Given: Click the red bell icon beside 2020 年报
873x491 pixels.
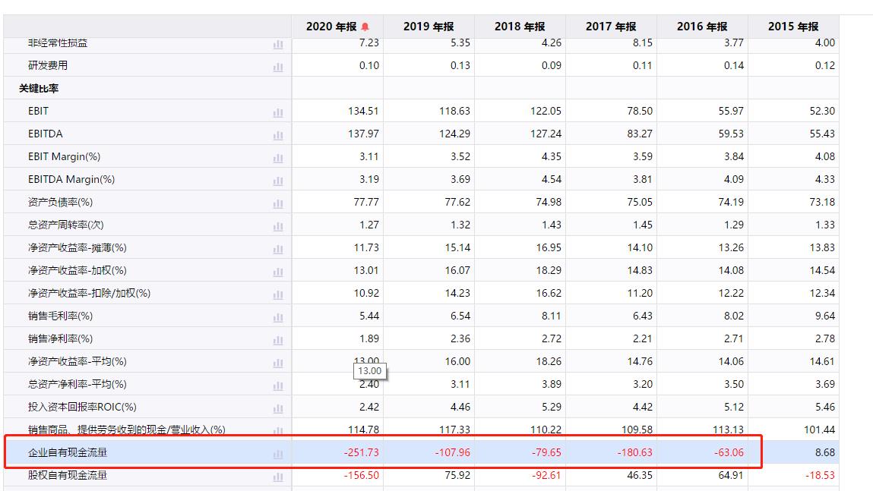Looking at the screenshot, I should pos(365,27).
